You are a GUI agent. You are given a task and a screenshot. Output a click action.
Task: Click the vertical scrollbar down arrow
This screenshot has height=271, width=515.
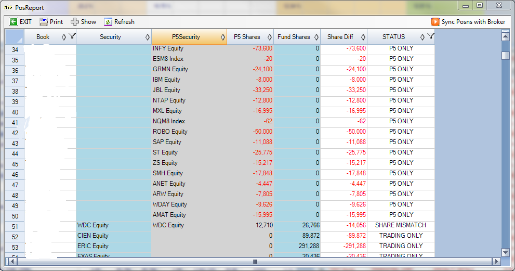(506, 252)
